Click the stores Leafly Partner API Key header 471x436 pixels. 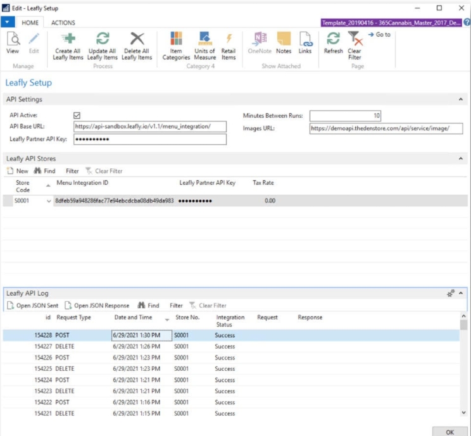(x=207, y=183)
